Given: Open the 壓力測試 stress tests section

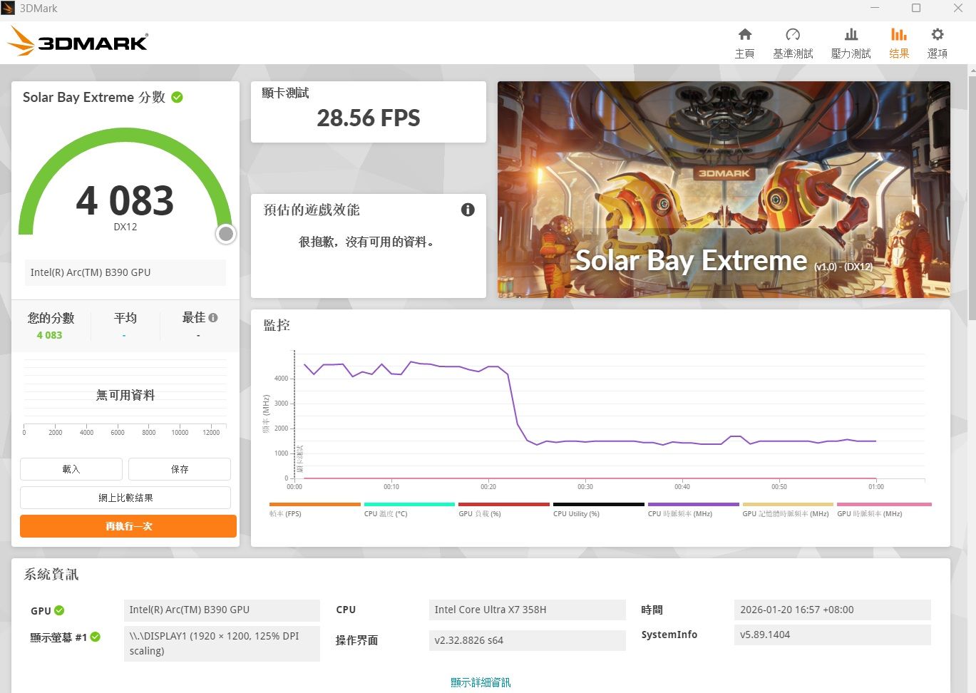Looking at the screenshot, I should click(x=851, y=43).
